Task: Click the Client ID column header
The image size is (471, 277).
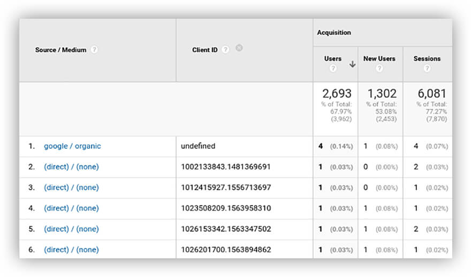Action: click(204, 50)
